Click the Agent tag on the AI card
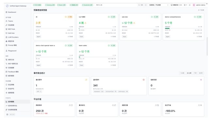 [x=39, y=37]
